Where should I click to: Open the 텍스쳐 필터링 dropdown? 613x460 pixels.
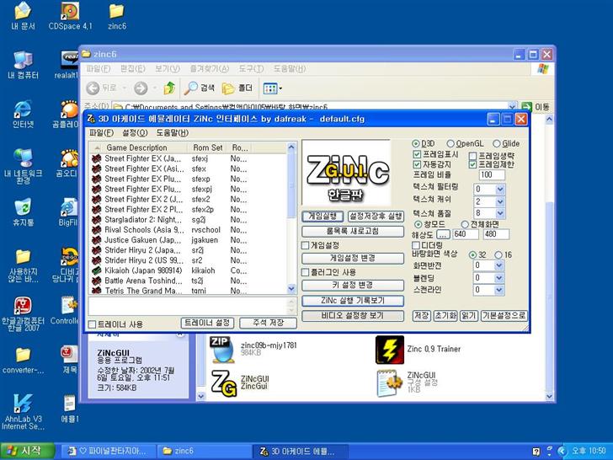(499, 190)
